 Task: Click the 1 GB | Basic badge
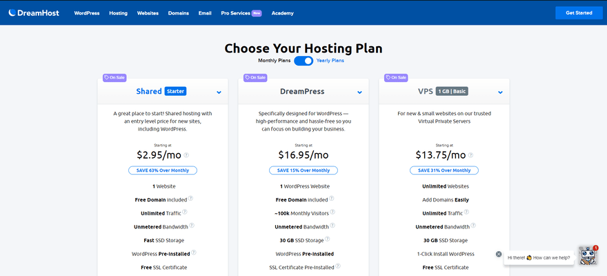tap(452, 91)
